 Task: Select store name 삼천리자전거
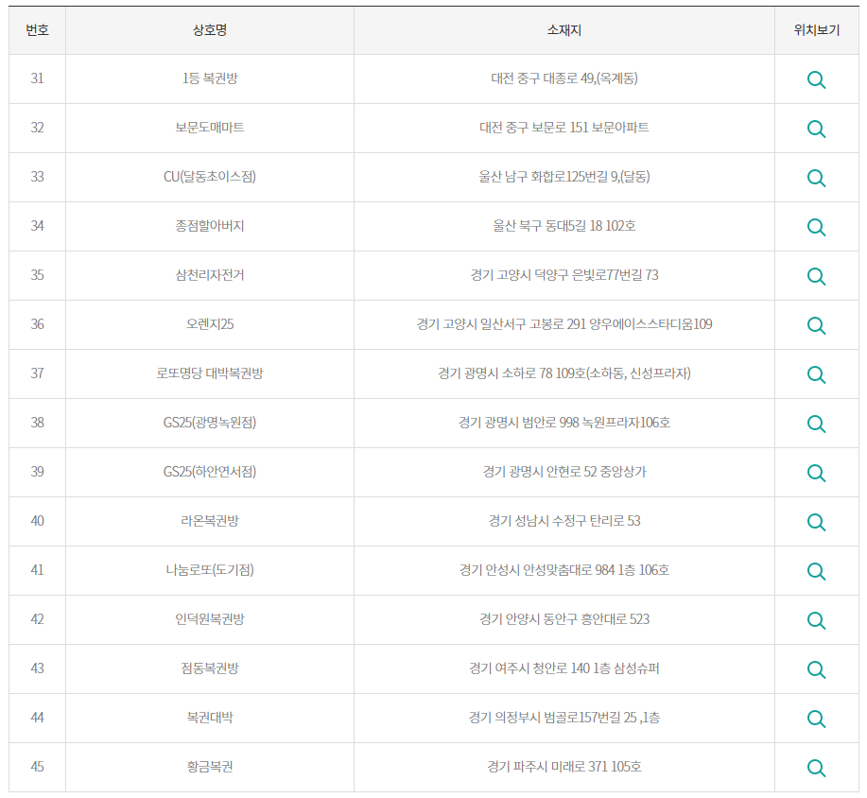click(210, 275)
